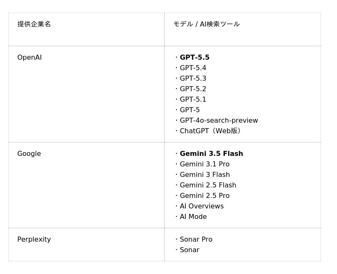Select the GPT-4o-search-preview entry
Screen dimensions: 337x274
[219, 121]
